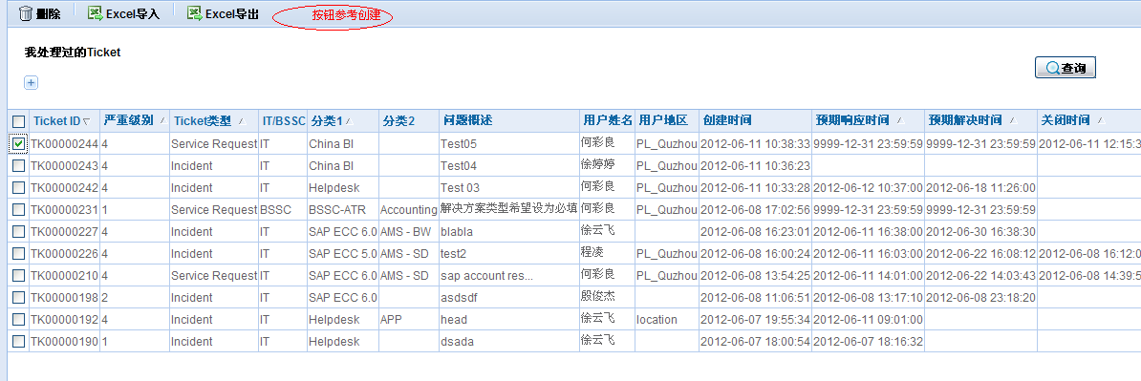
Task: Check the TK00000231 row checkbox
Action: coord(19,210)
